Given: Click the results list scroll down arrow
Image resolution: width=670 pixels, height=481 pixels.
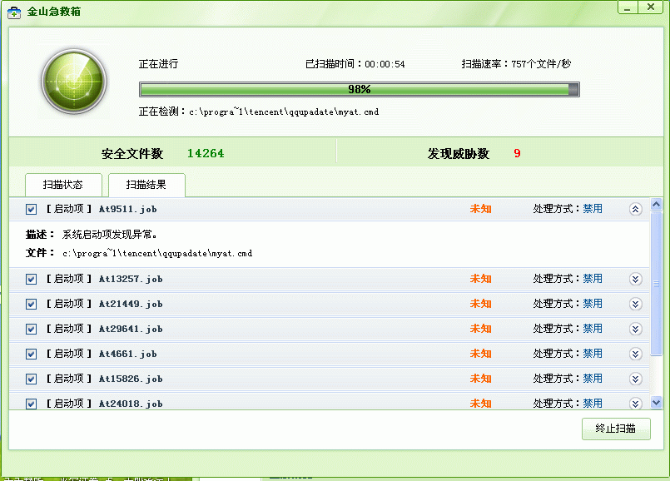Looking at the screenshot, I should (656, 402).
